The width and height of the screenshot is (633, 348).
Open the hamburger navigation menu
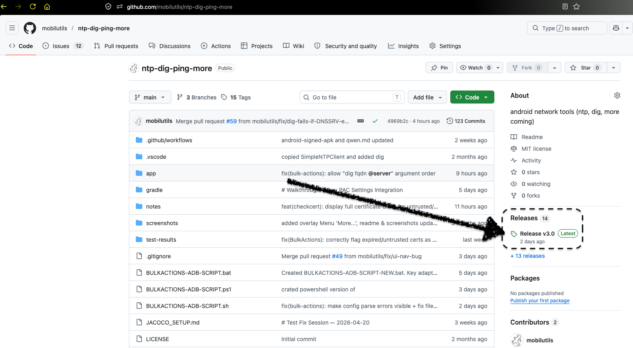pos(12,28)
